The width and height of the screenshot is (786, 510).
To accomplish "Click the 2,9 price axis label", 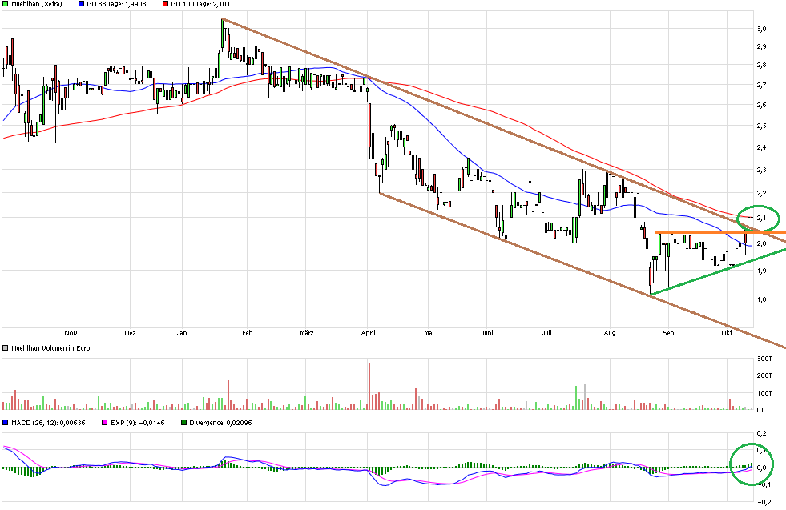I will (762, 46).
